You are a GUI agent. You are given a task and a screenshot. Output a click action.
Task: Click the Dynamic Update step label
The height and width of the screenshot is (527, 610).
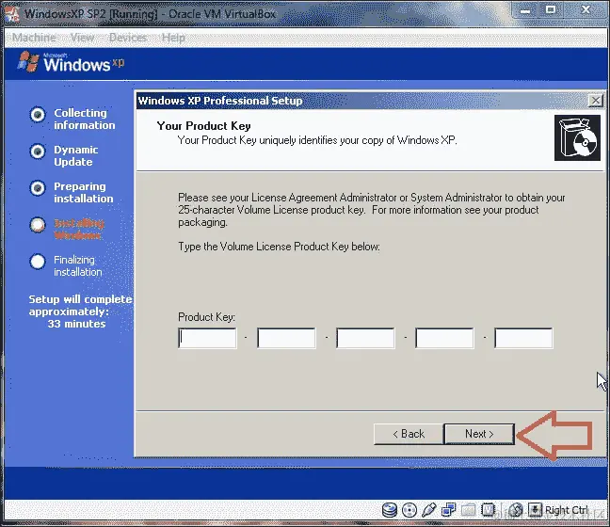(76, 156)
